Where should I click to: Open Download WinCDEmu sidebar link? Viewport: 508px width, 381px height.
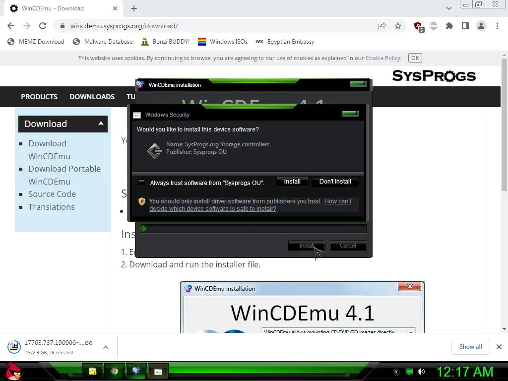[49, 150]
